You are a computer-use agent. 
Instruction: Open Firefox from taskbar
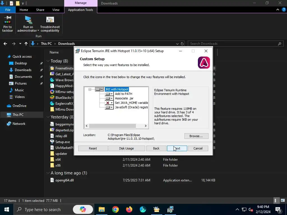click(129, 209)
